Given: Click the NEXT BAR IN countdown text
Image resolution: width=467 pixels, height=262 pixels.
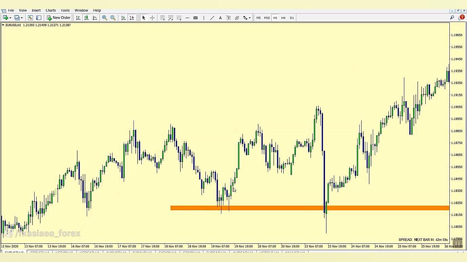Looking at the screenshot, I should pos(431,240).
